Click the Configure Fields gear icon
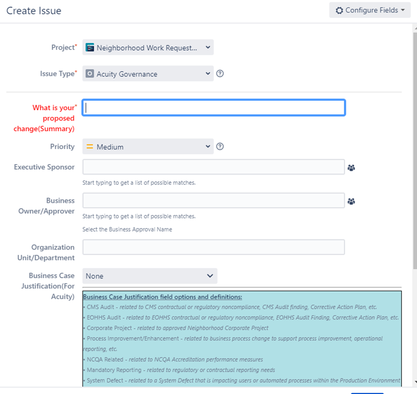 [x=339, y=10]
